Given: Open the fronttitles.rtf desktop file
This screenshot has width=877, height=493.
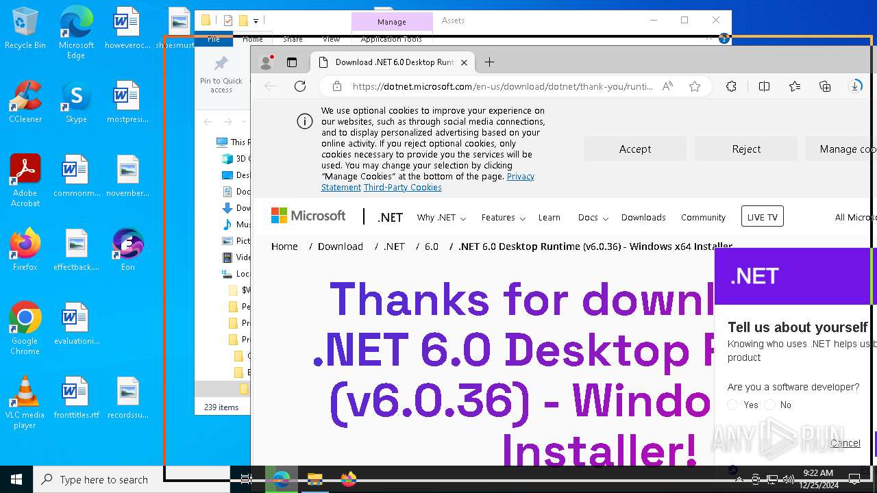Looking at the screenshot, I should click(76, 397).
